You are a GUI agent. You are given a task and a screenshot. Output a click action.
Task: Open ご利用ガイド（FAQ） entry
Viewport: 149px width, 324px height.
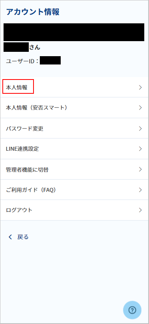pos(74,190)
